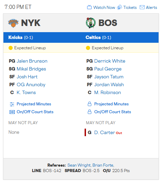Click Celtics Projected Minutes lock icon
The image size is (162, 182).
pyautogui.click(x=89, y=104)
